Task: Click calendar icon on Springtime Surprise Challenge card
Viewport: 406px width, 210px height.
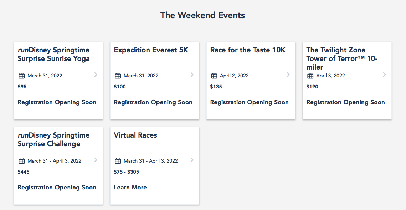Action: [x=21, y=161]
